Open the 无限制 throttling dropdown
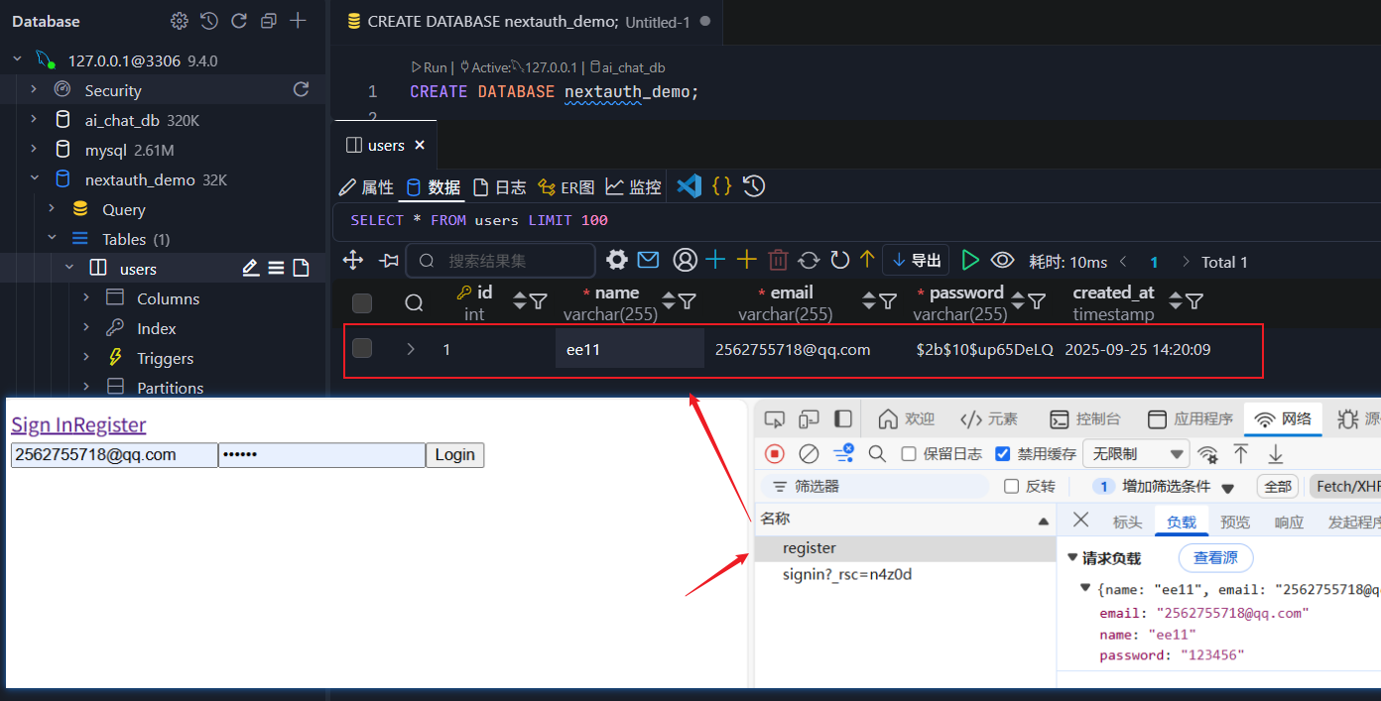The image size is (1381, 701). 1135,453
